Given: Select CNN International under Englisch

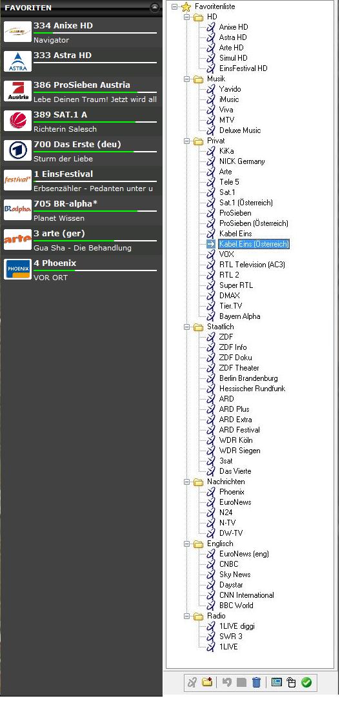Looking at the screenshot, I should pos(246,595).
